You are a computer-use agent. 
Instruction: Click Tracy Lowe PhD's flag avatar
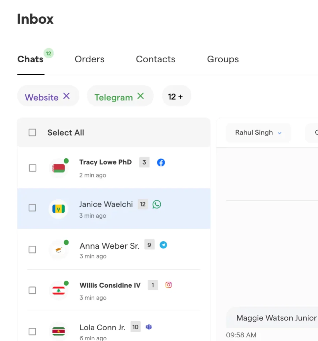pos(59,168)
